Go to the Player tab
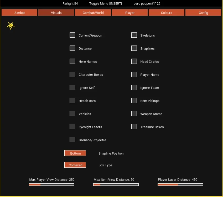 [x=130, y=13]
